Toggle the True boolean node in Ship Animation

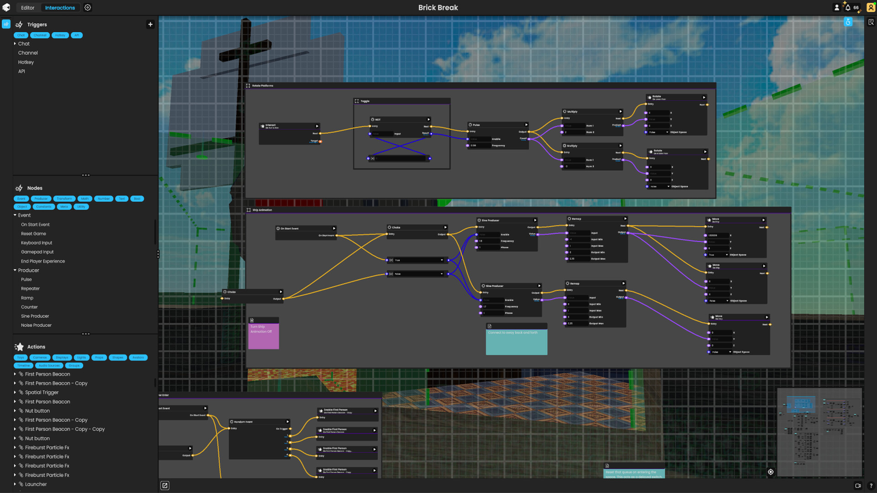coord(417,260)
